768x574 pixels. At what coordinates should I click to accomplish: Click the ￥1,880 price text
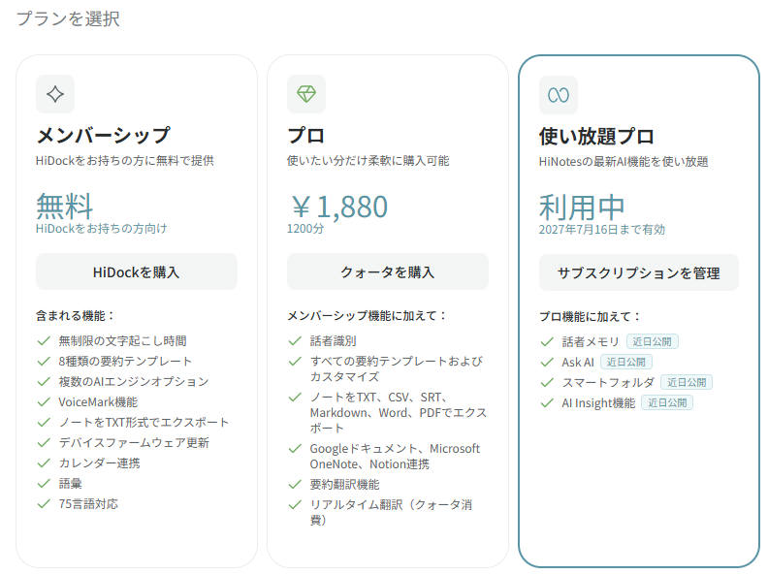point(338,207)
